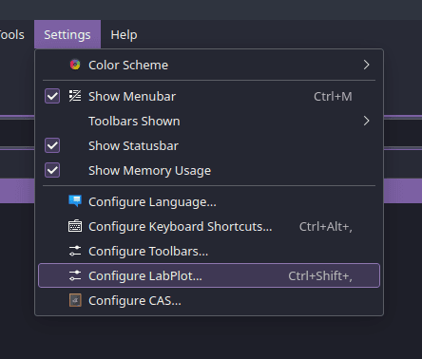The height and width of the screenshot is (359, 422).
Task: Choose Configure CAS… entry
Action: pyautogui.click(x=209, y=300)
